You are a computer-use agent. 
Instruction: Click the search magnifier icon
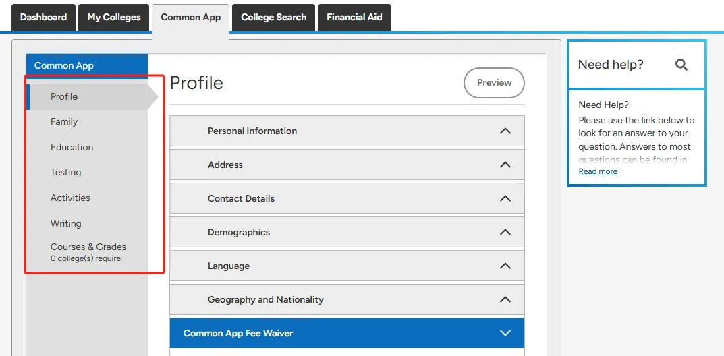tap(681, 65)
